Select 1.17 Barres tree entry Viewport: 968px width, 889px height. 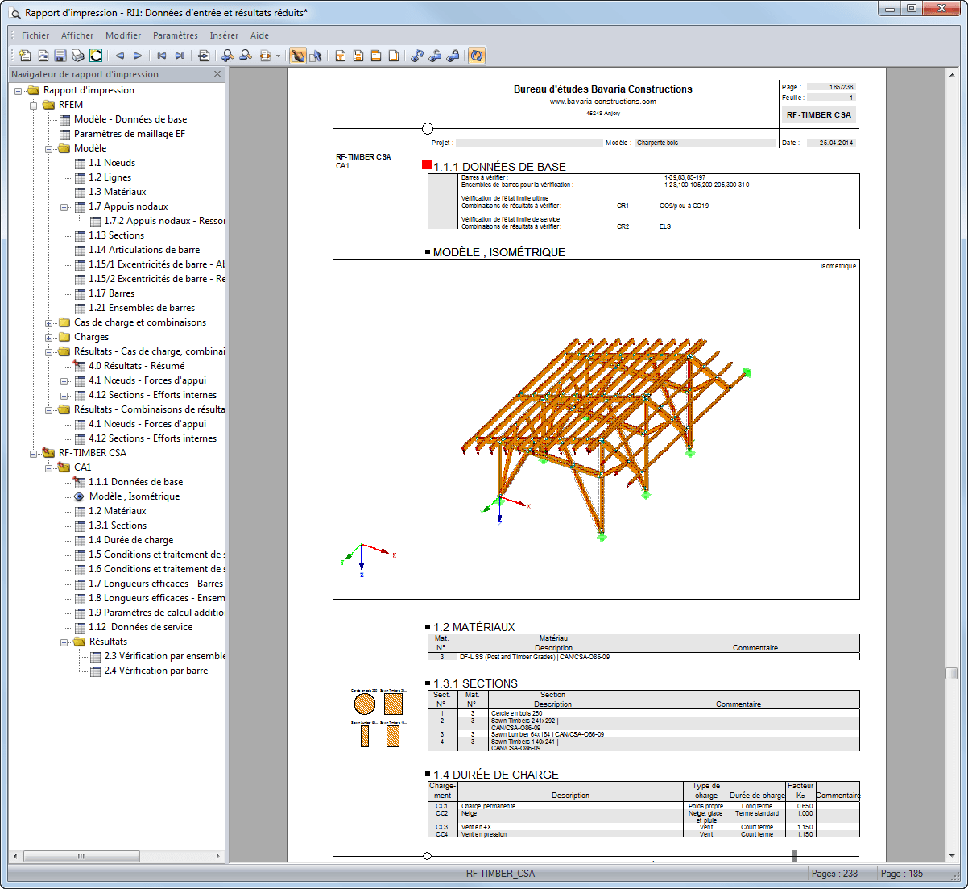tap(112, 293)
